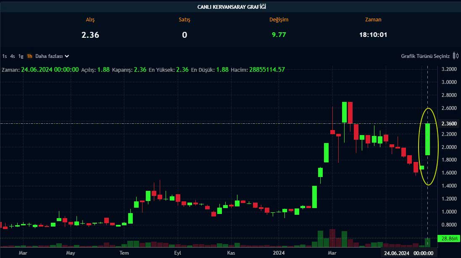Click the highlighted time axis date 24.06.2024 00:00:00
Image resolution: width=461 pixels, height=258 pixels.
coord(408,253)
